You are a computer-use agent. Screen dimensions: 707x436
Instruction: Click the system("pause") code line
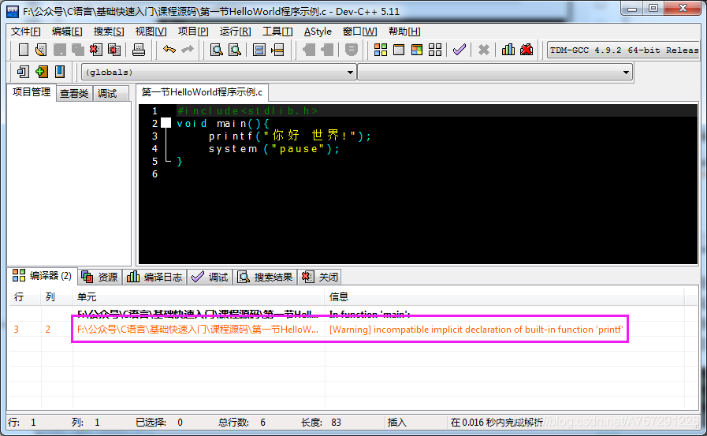[273, 149]
